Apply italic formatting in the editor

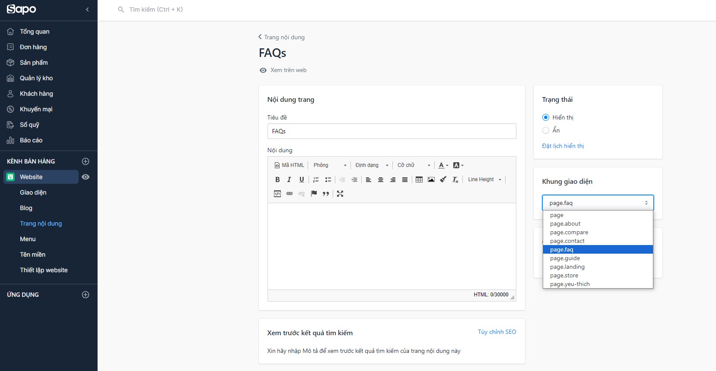[290, 179]
